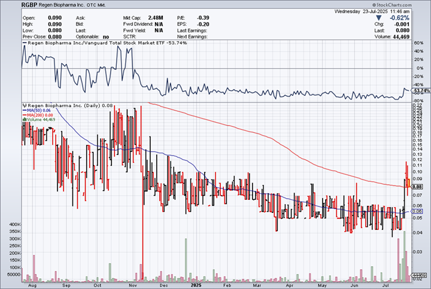431x289 pixels.
Task: Select the High value 0.090
Action: click(54, 24)
